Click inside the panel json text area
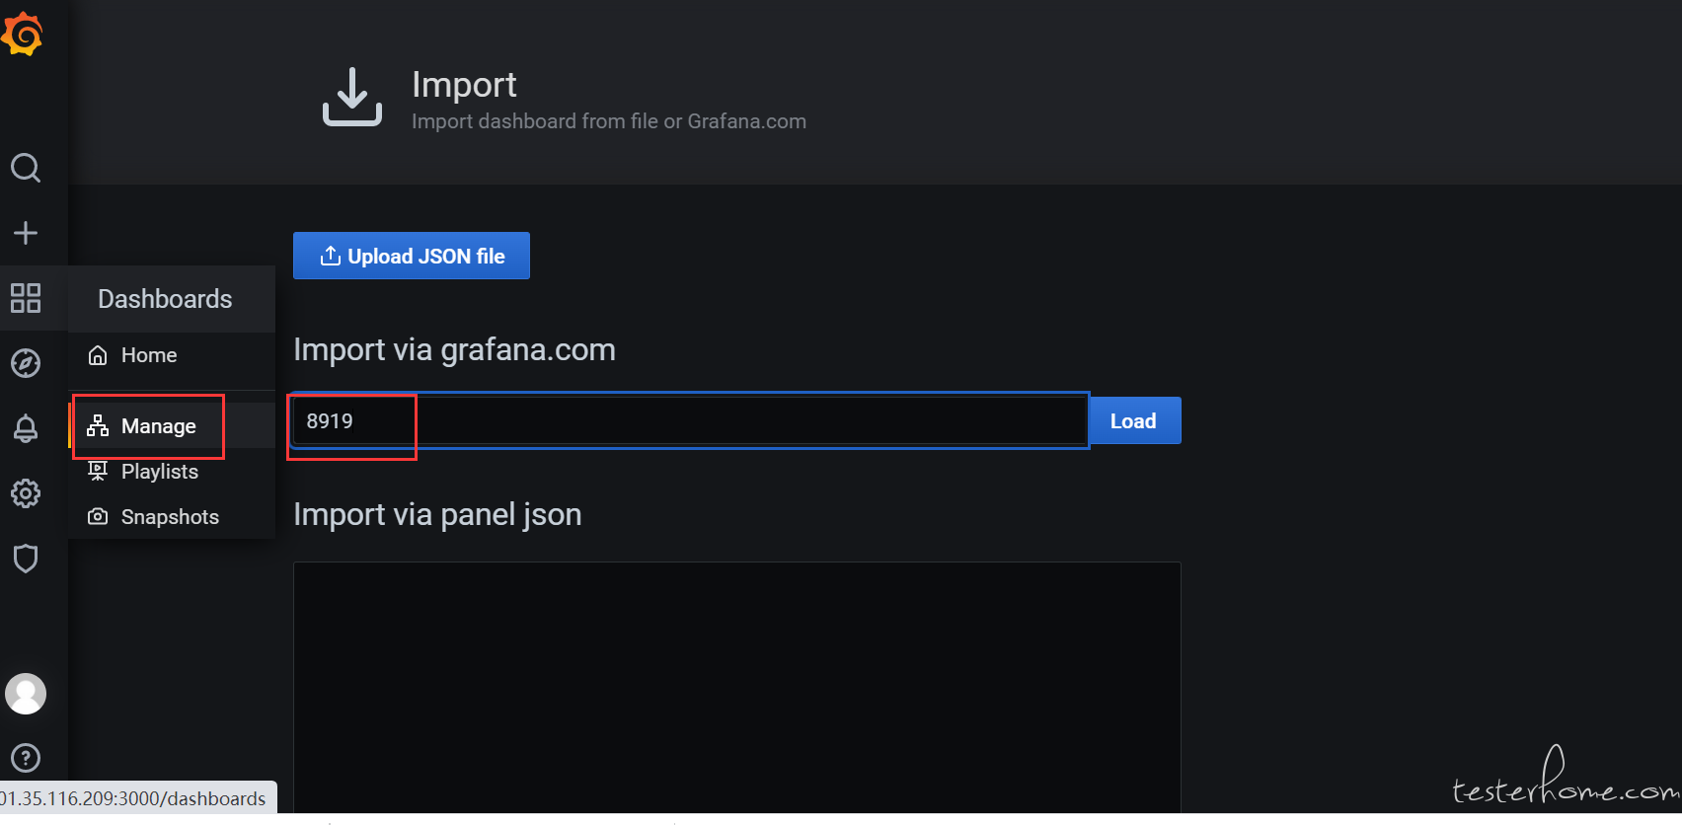 click(737, 688)
